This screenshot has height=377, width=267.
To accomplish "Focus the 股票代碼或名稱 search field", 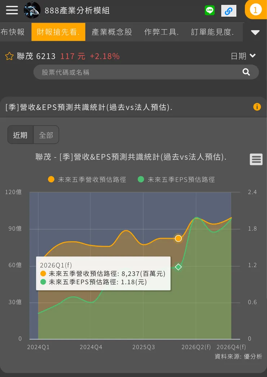I will [x=146, y=72].
